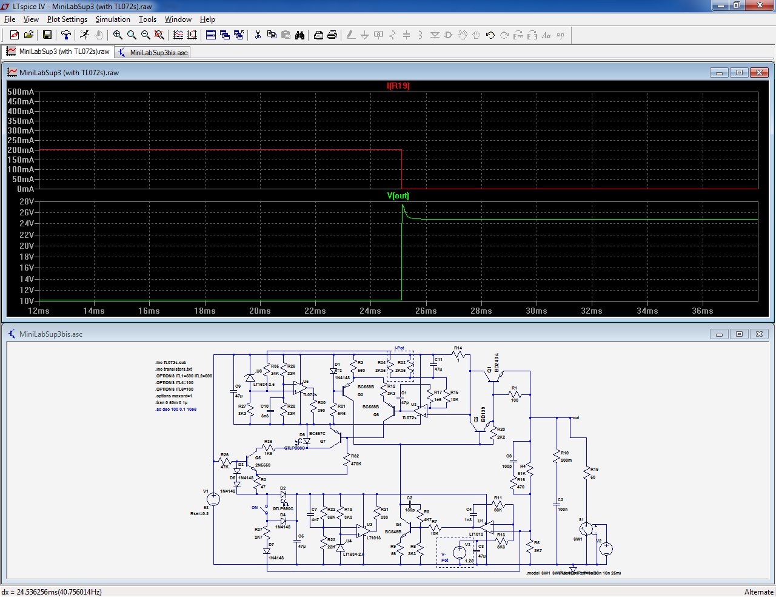Cascade windows via toolbar icon

(x=225, y=35)
